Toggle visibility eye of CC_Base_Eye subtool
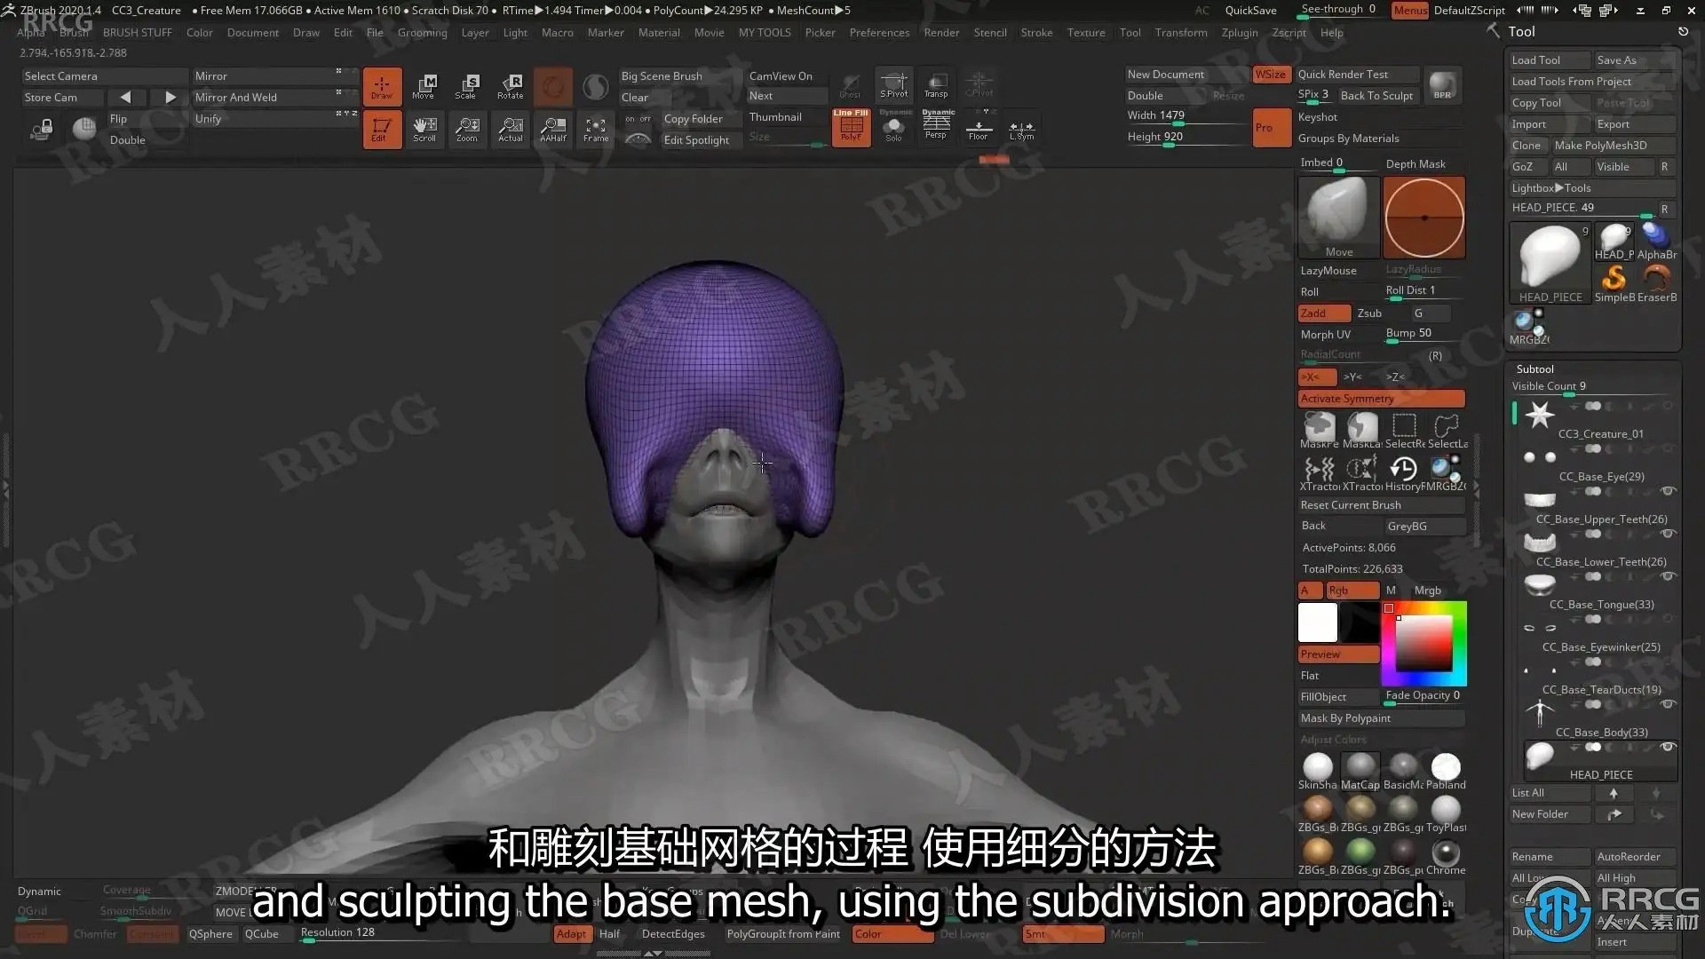Image resolution: width=1705 pixels, height=959 pixels. click(x=1668, y=448)
